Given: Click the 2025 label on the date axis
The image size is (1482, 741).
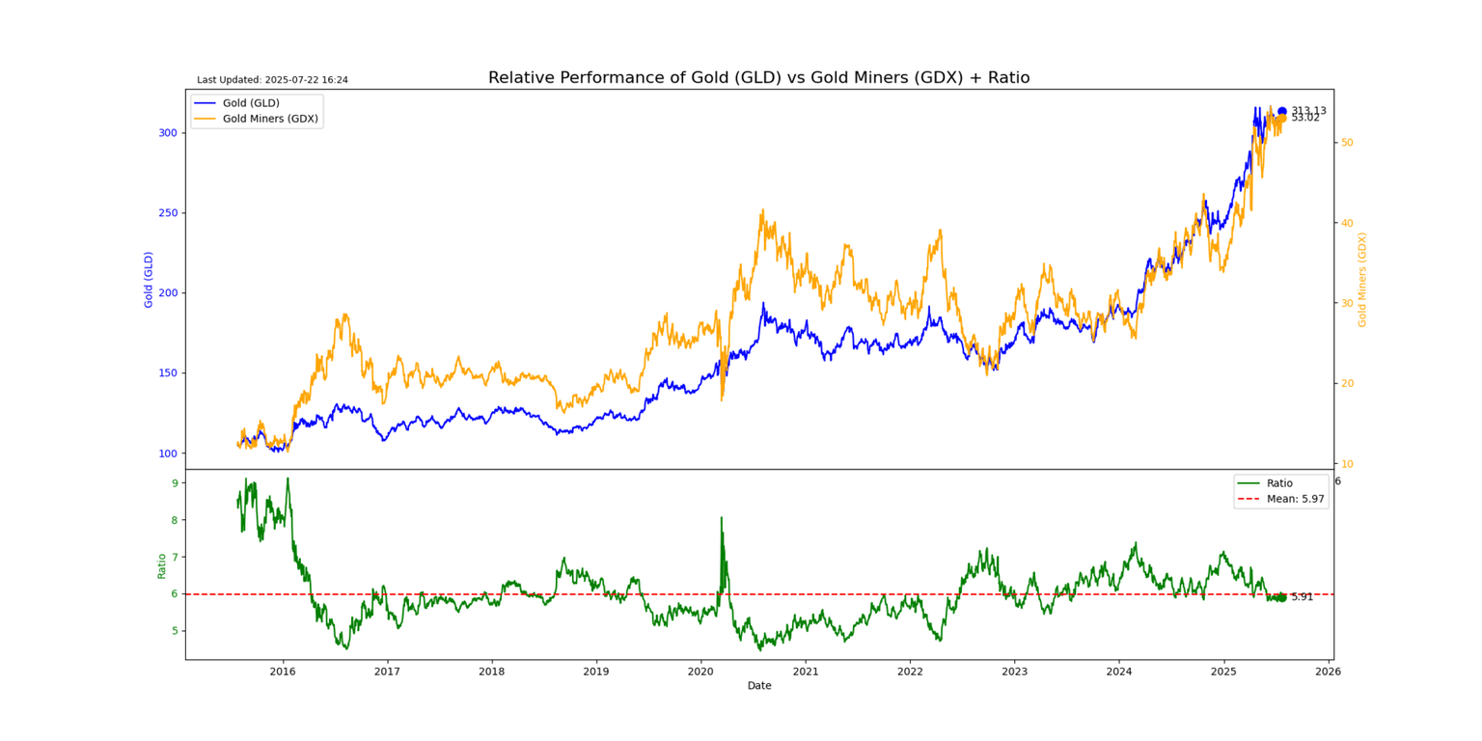Looking at the screenshot, I should pyautogui.click(x=1223, y=672).
